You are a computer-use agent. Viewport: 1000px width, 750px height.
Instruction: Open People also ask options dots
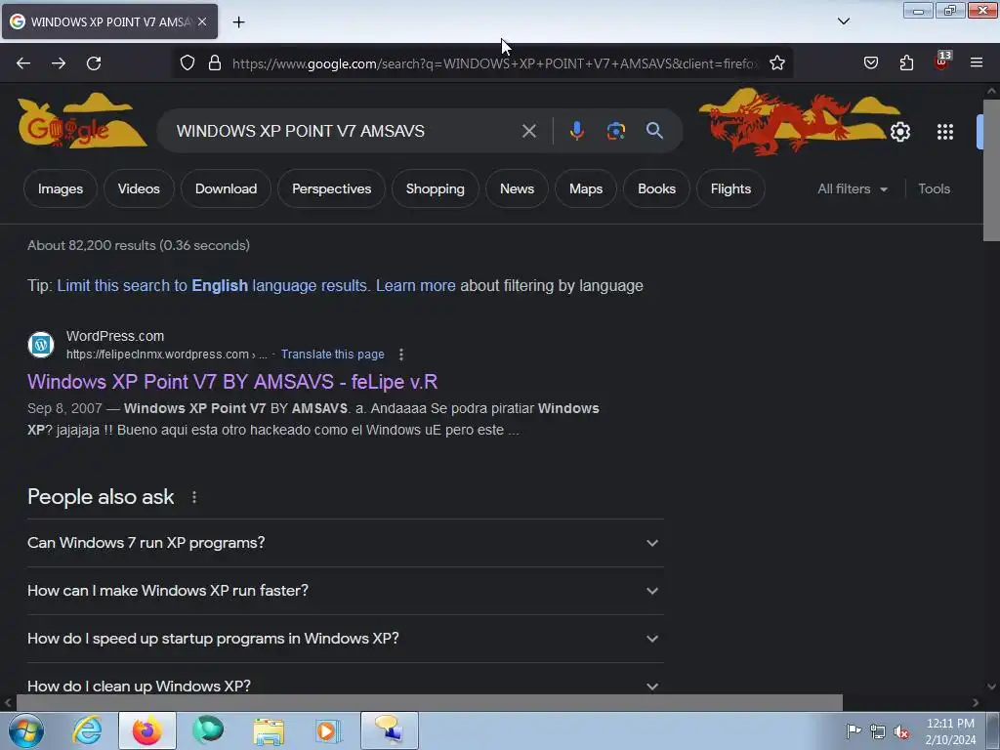click(x=194, y=497)
